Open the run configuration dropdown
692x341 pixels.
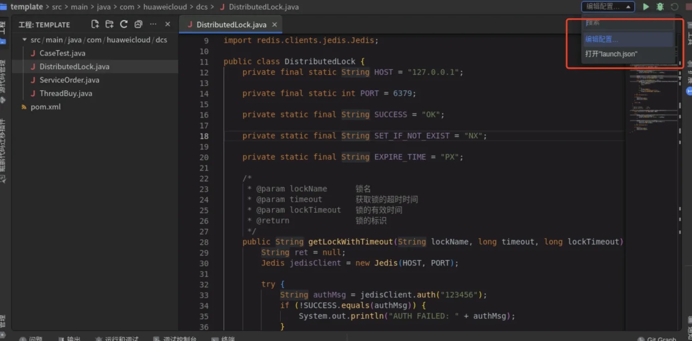[x=608, y=7]
